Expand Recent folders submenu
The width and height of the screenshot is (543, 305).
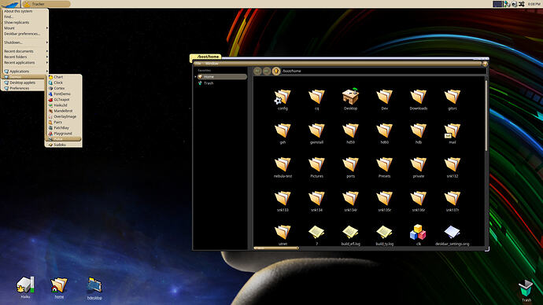[x=25, y=57]
